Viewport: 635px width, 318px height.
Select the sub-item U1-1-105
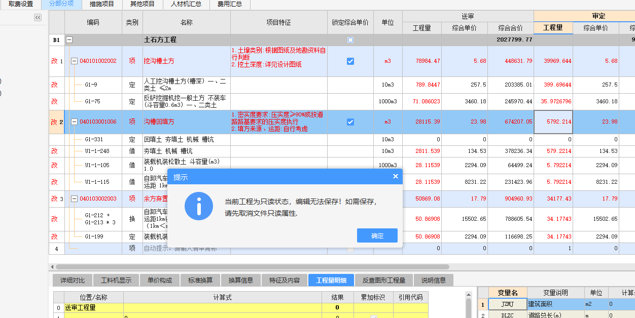click(x=97, y=165)
